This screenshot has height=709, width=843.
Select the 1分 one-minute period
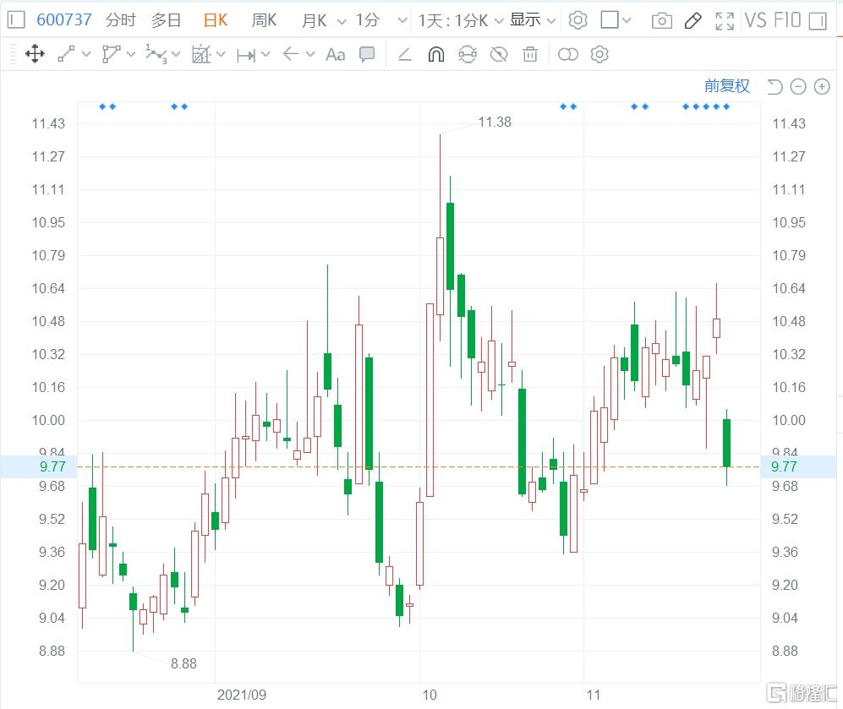pyautogui.click(x=368, y=20)
